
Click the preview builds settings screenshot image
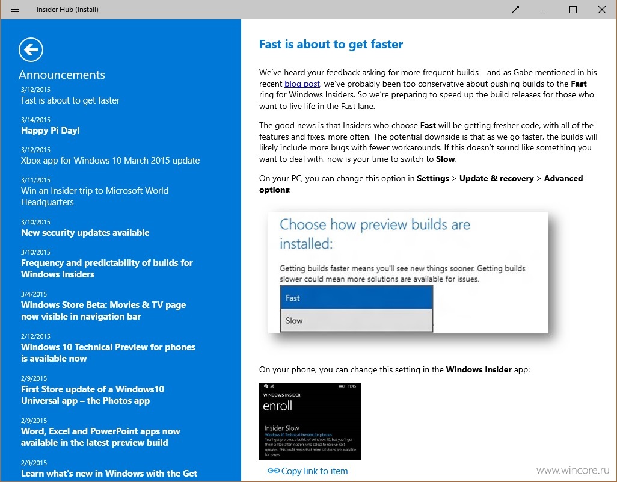(408, 273)
